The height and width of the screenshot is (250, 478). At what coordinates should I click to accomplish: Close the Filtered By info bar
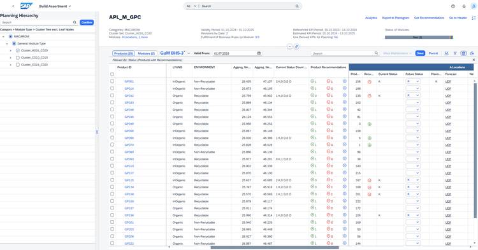474,60
